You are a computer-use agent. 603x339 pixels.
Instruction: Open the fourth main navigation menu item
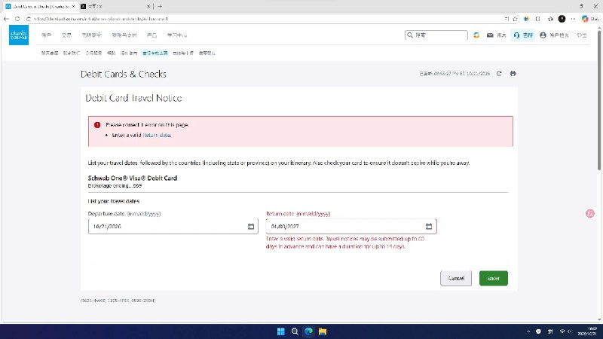pyautogui.click(x=124, y=35)
